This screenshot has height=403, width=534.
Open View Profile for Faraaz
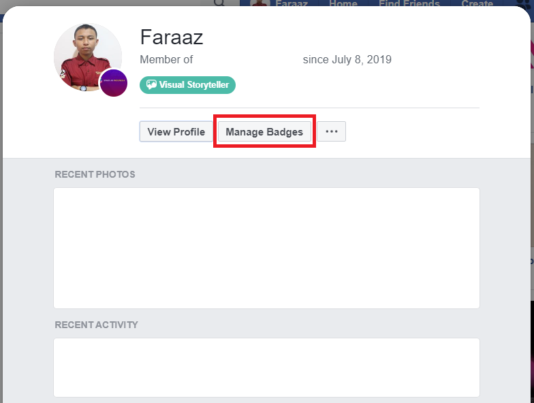(x=176, y=132)
